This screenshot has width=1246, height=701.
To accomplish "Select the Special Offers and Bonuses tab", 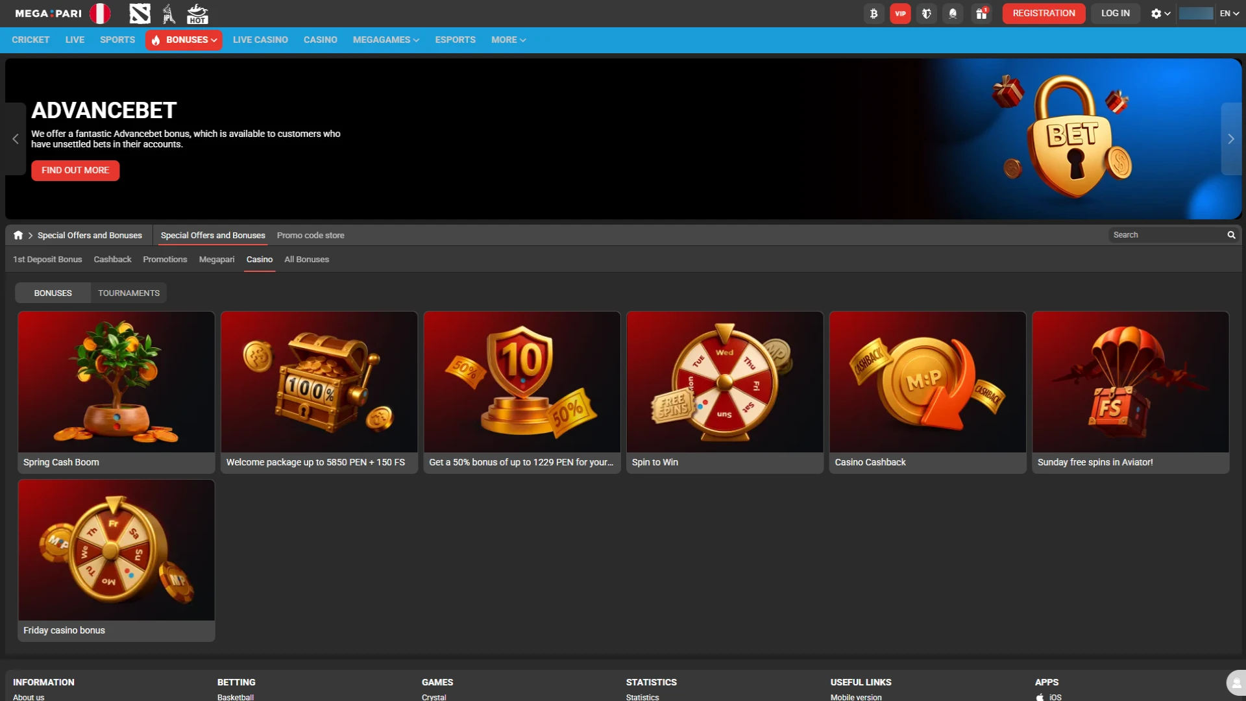I will click(x=213, y=236).
